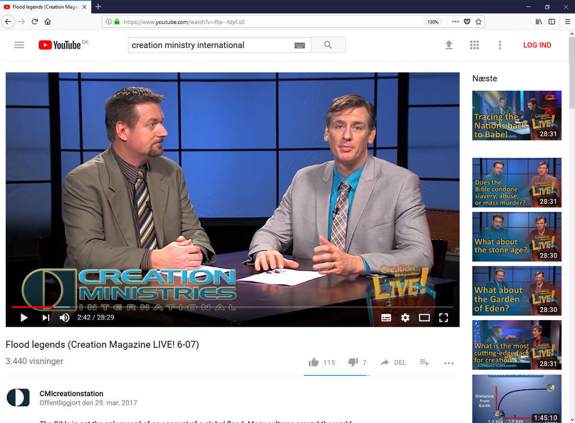Skip to the next video
The image size is (575, 423).
coord(46,317)
